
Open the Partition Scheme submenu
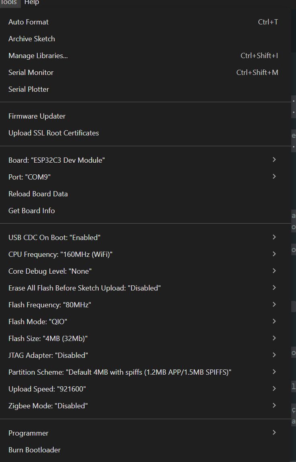(x=120, y=372)
